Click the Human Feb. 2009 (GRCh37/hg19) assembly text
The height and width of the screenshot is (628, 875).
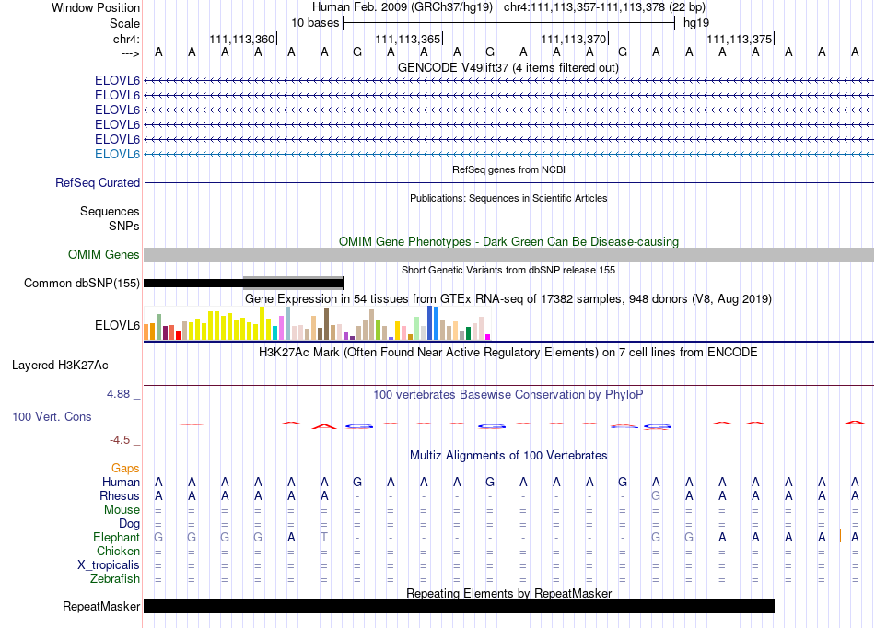click(402, 7)
